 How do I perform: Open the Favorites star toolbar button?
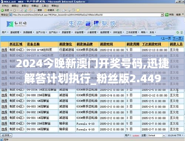point(49,10)
